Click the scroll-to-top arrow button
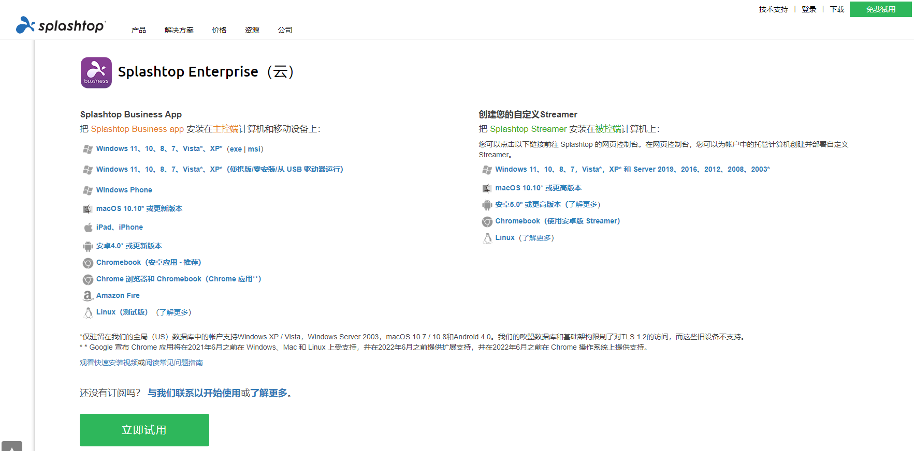Image resolution: width=914 pixels, height=451 pixels. 12,446
